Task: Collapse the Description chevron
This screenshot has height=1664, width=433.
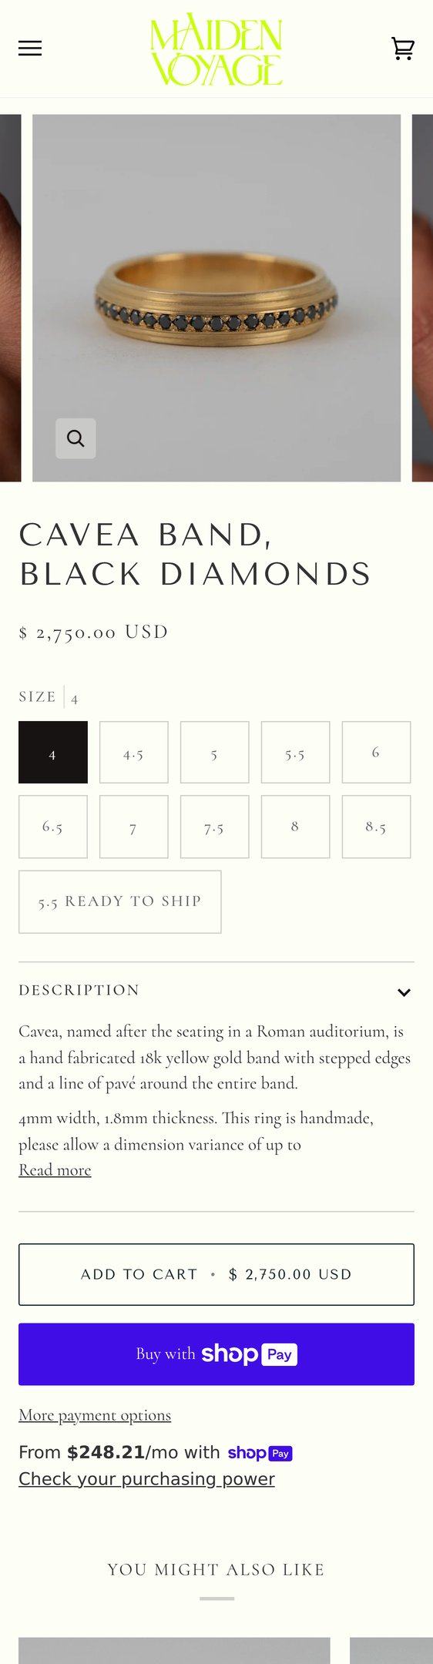Action: click(x=404, y=992)
